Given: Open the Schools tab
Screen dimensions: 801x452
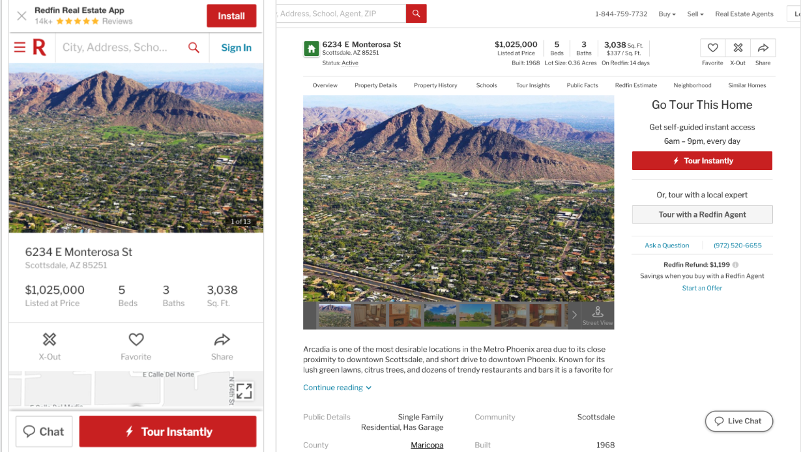Looking at the screenshot, I should [x=486, y=85].
